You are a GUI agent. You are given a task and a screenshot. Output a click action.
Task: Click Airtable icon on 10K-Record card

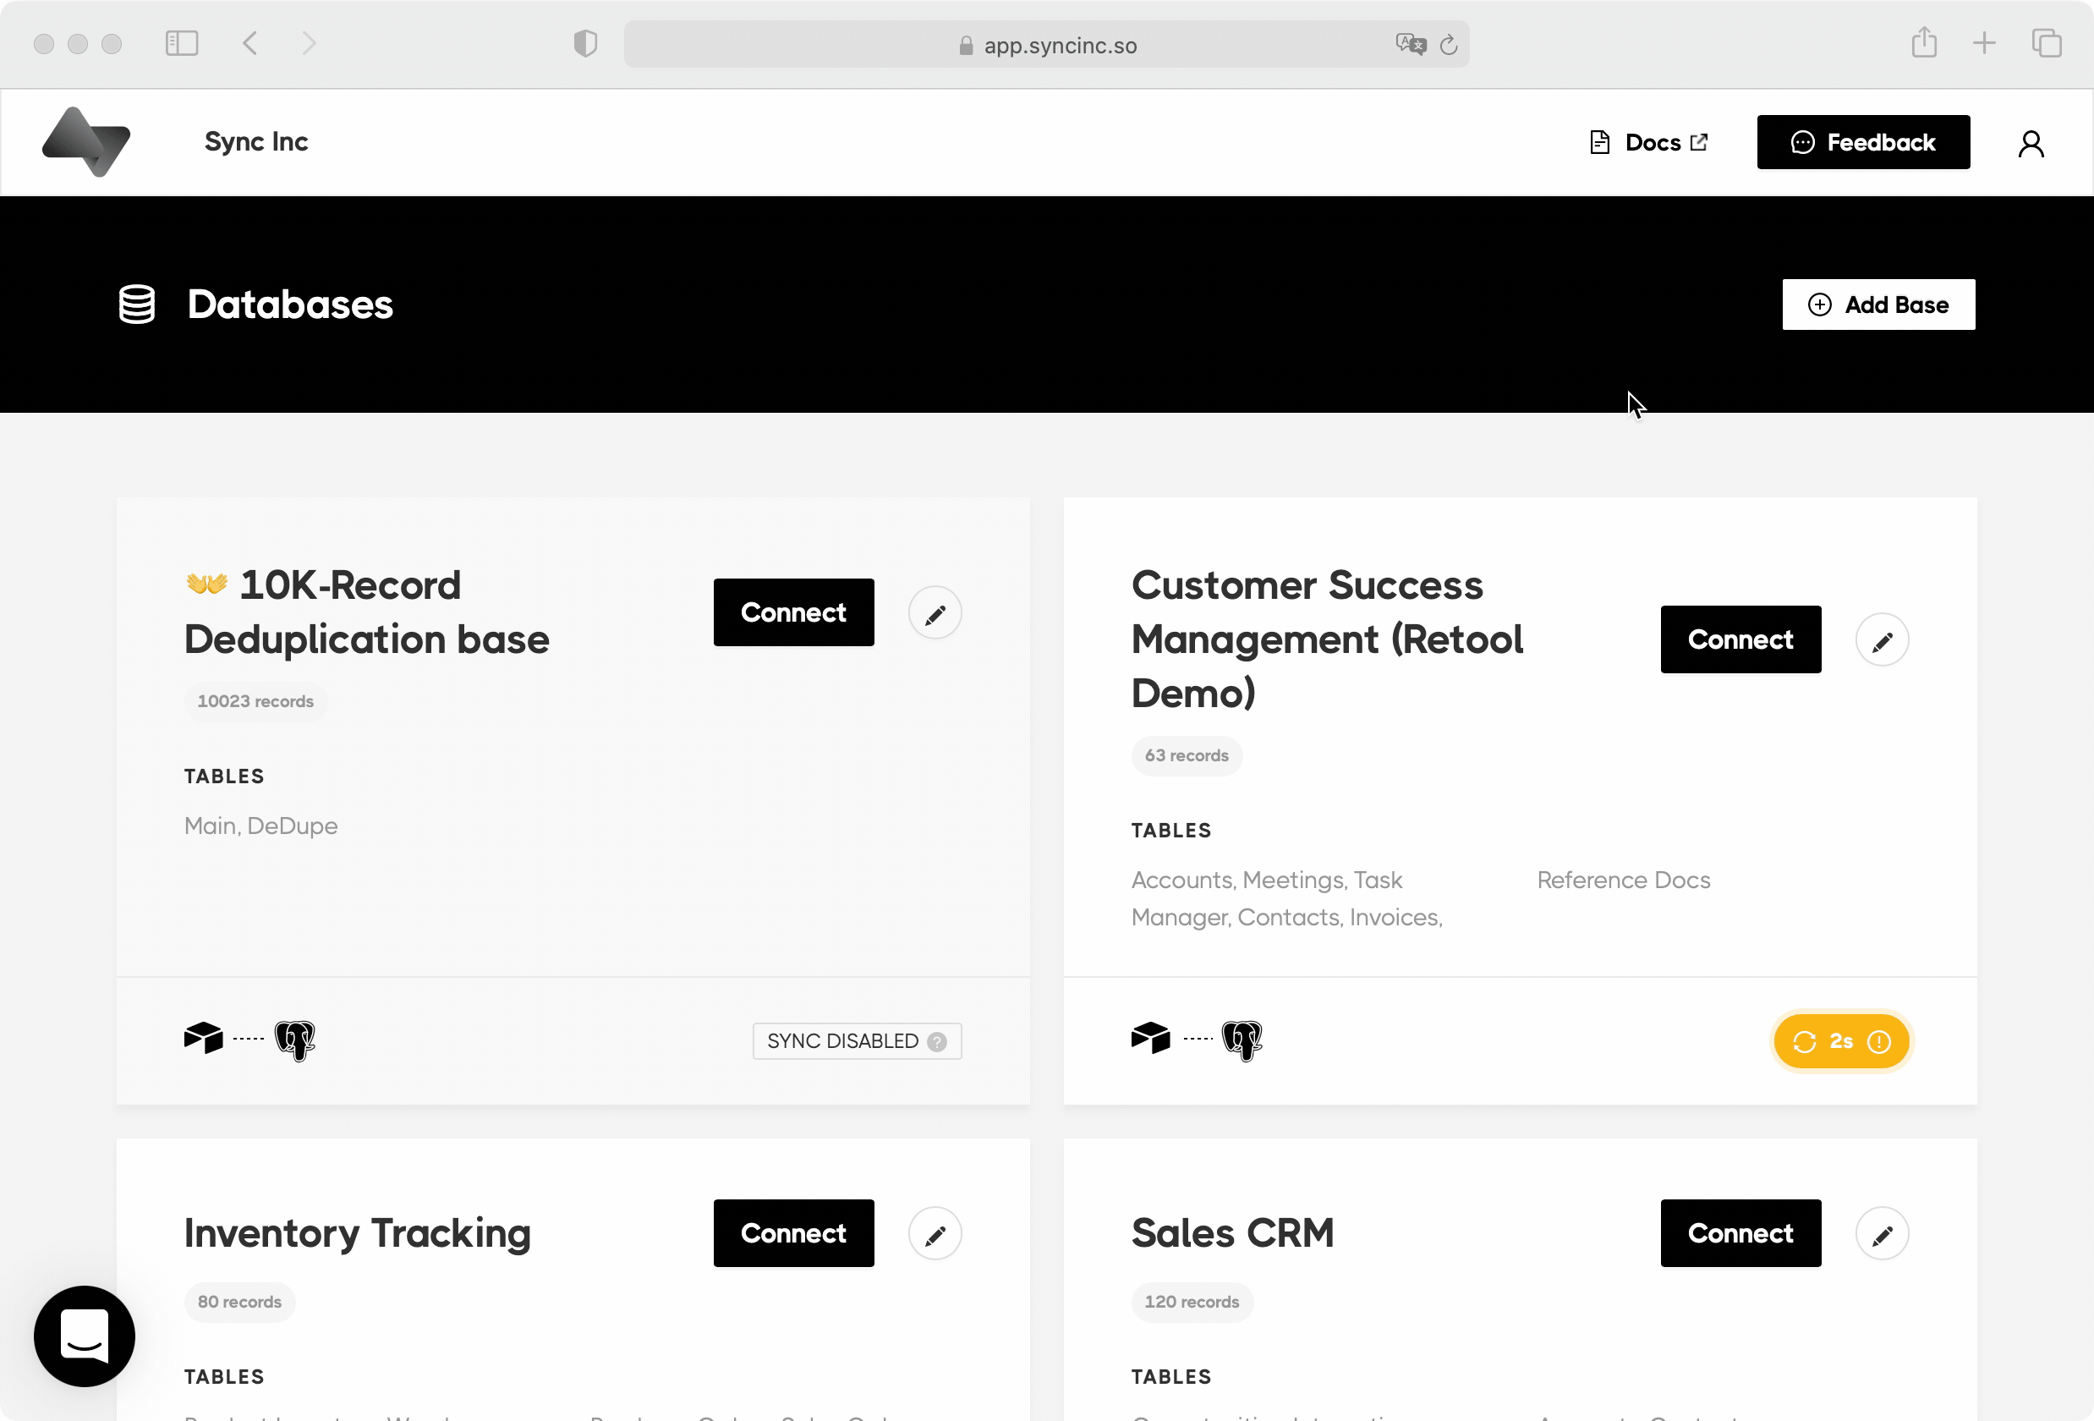[x=204, y=1038]
